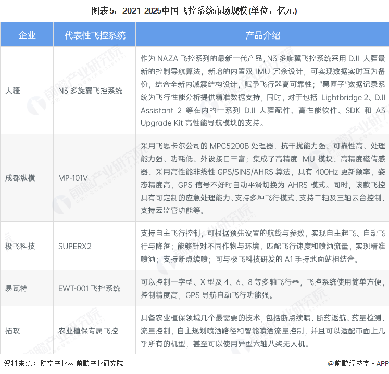Viewport: 389px width, 374px height.
Task: Select the 易瓦特 company cell
Action: [17, 288]
